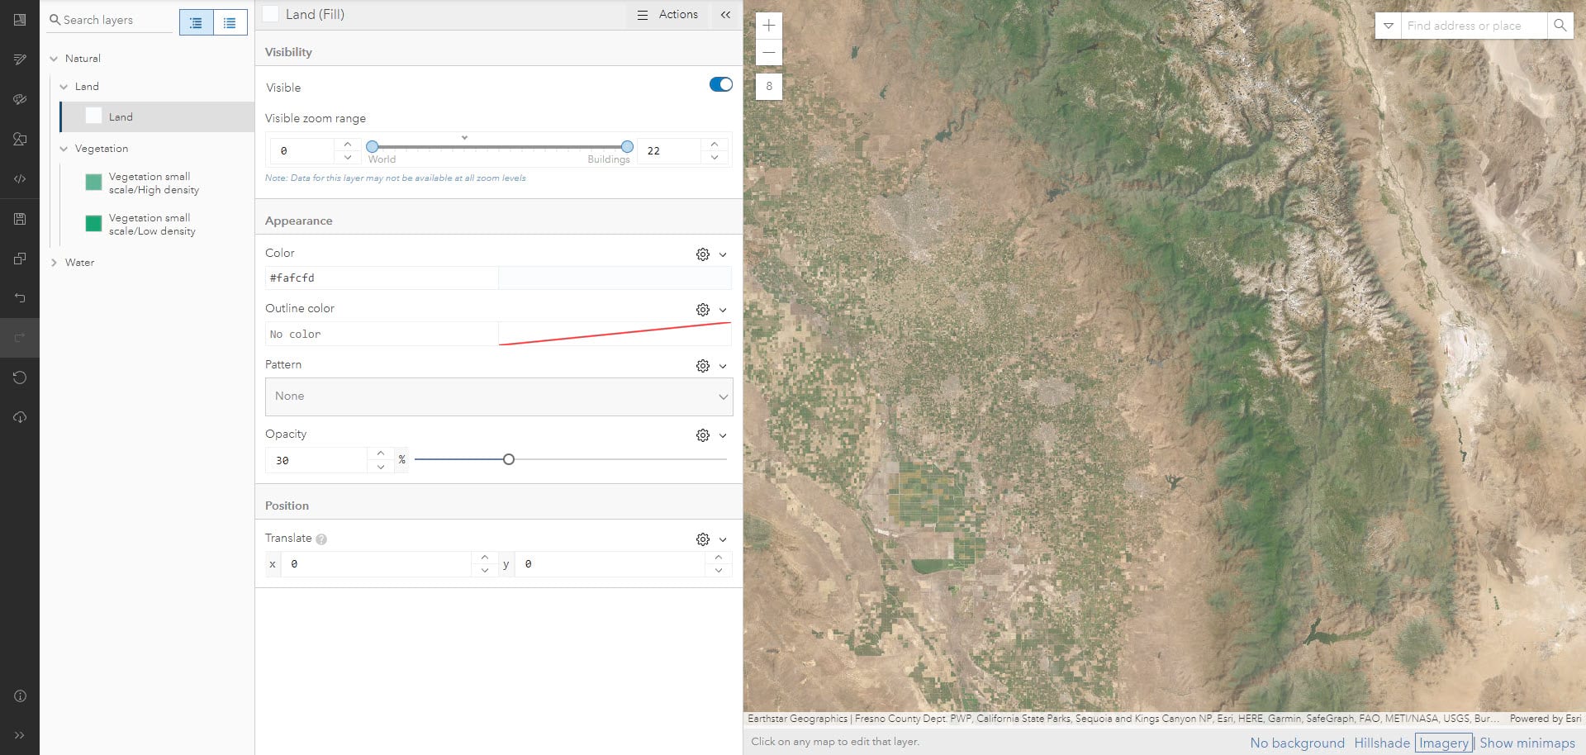Click the undo arrow icon in sidebar
1586x755 pixels.
point(20,297)
